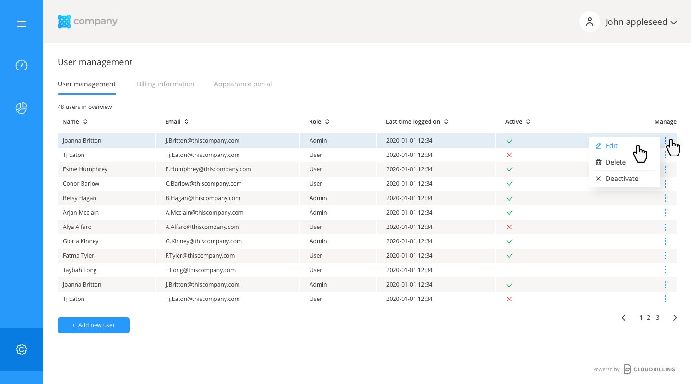Screen dimensions: 691x384
Task: Go to page 3 in pagination
Action: coord(658,318)
